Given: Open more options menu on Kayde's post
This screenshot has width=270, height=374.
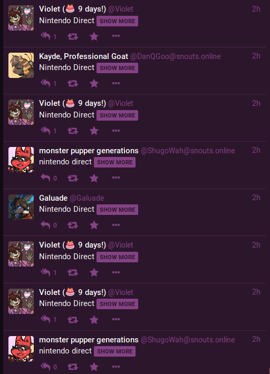Looking at the screenshot, I should [116, 83].
